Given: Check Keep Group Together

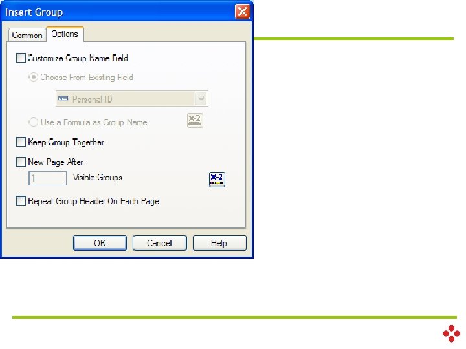Looking at the screenshot, I should (x=21, y=142).
